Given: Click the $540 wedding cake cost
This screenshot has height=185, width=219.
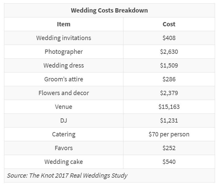Looking at the screenshot, I should click(x=169, y=162).
